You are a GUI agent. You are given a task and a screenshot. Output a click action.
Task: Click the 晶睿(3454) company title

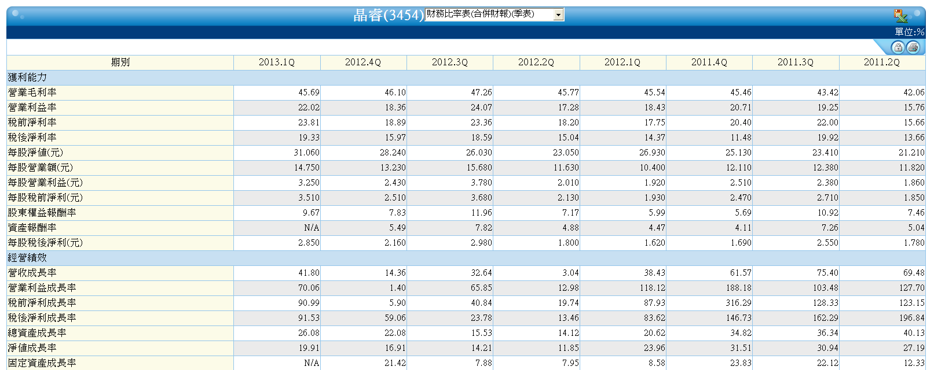coord(389,15)
